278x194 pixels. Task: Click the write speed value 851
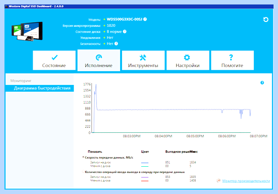click(x=168, y=162)
